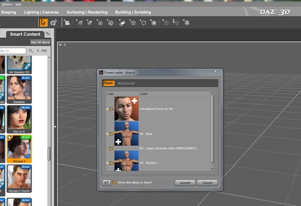Click the M4 : Morphs++ body thumbnail
The height and width of the screenshot is (206, 301).
coord(126,161)
